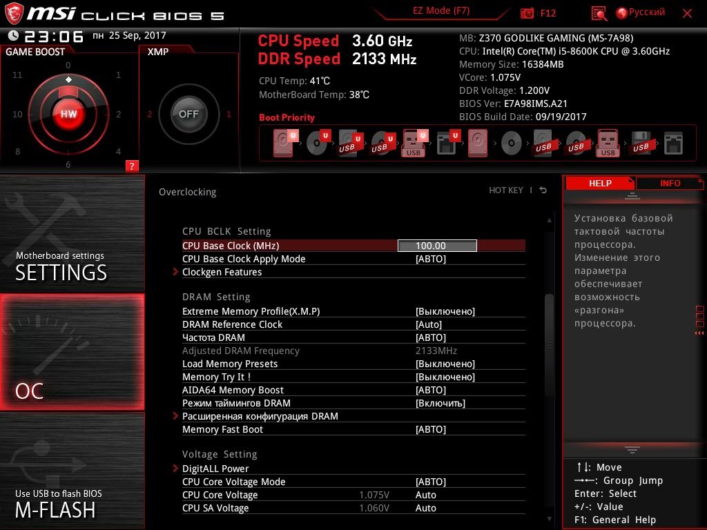Click the clock icon beside the time
Viewport: 707px width, 530px height.
[13, 36]
